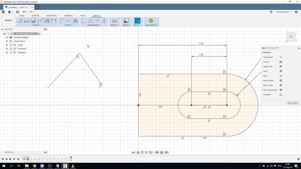
Task: Click the SKETCH tab
Action: 96,15
